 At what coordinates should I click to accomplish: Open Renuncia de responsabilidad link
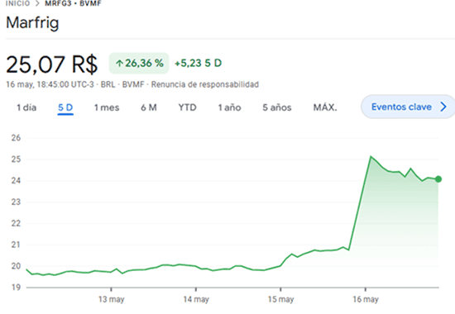pyautogui.click(x=205, y=84)
